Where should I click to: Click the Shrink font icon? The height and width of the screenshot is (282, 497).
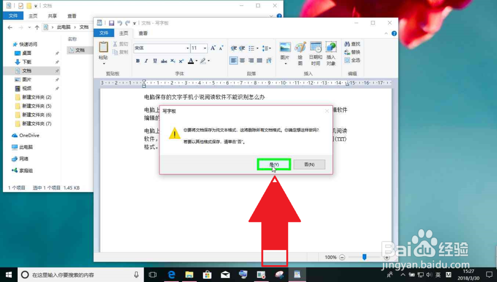tap(221, 48)
